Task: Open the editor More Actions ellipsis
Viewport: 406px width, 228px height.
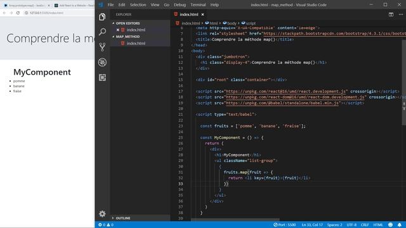Action: pos(401,15)
